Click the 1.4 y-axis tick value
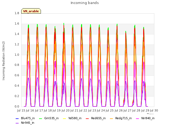Image resolution: width=170 pixels, height=128 pixels. (17, 34)
